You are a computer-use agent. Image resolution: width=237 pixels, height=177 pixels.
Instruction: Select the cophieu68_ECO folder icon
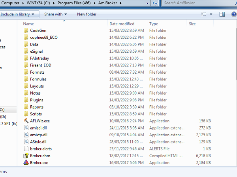click(x=26, y=38)
